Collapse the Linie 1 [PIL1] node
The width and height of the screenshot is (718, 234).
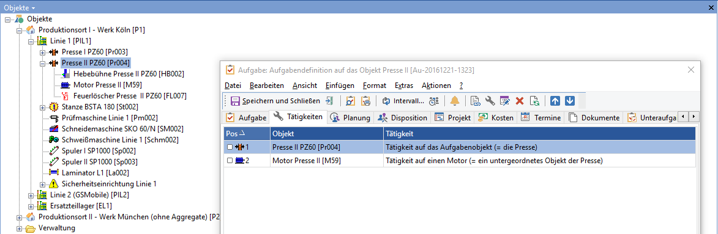31,41
